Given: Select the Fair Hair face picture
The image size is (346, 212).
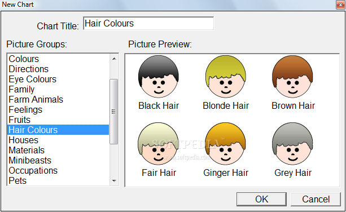Looking at the screenshot, I should 159,144.
